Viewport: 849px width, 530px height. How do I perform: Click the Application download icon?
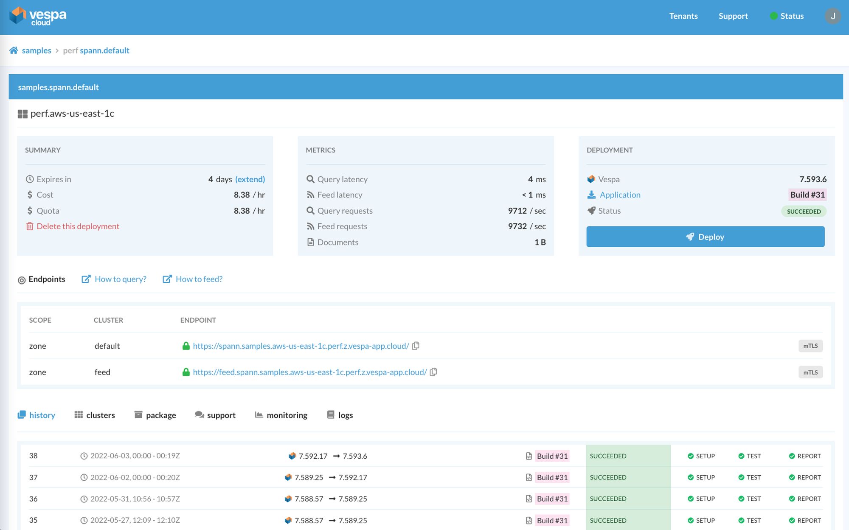pos(591,195)
